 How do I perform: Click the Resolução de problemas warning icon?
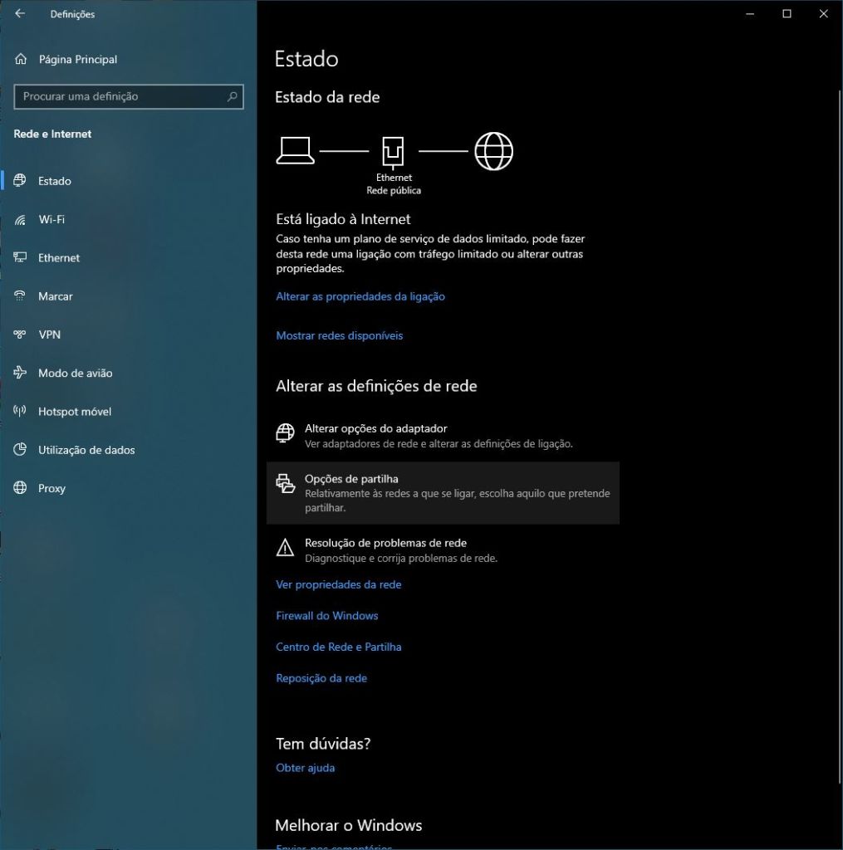286,547
